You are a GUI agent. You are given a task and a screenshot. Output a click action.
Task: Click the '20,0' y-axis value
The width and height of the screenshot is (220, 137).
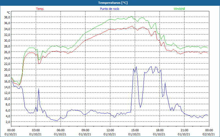point(7,70)
